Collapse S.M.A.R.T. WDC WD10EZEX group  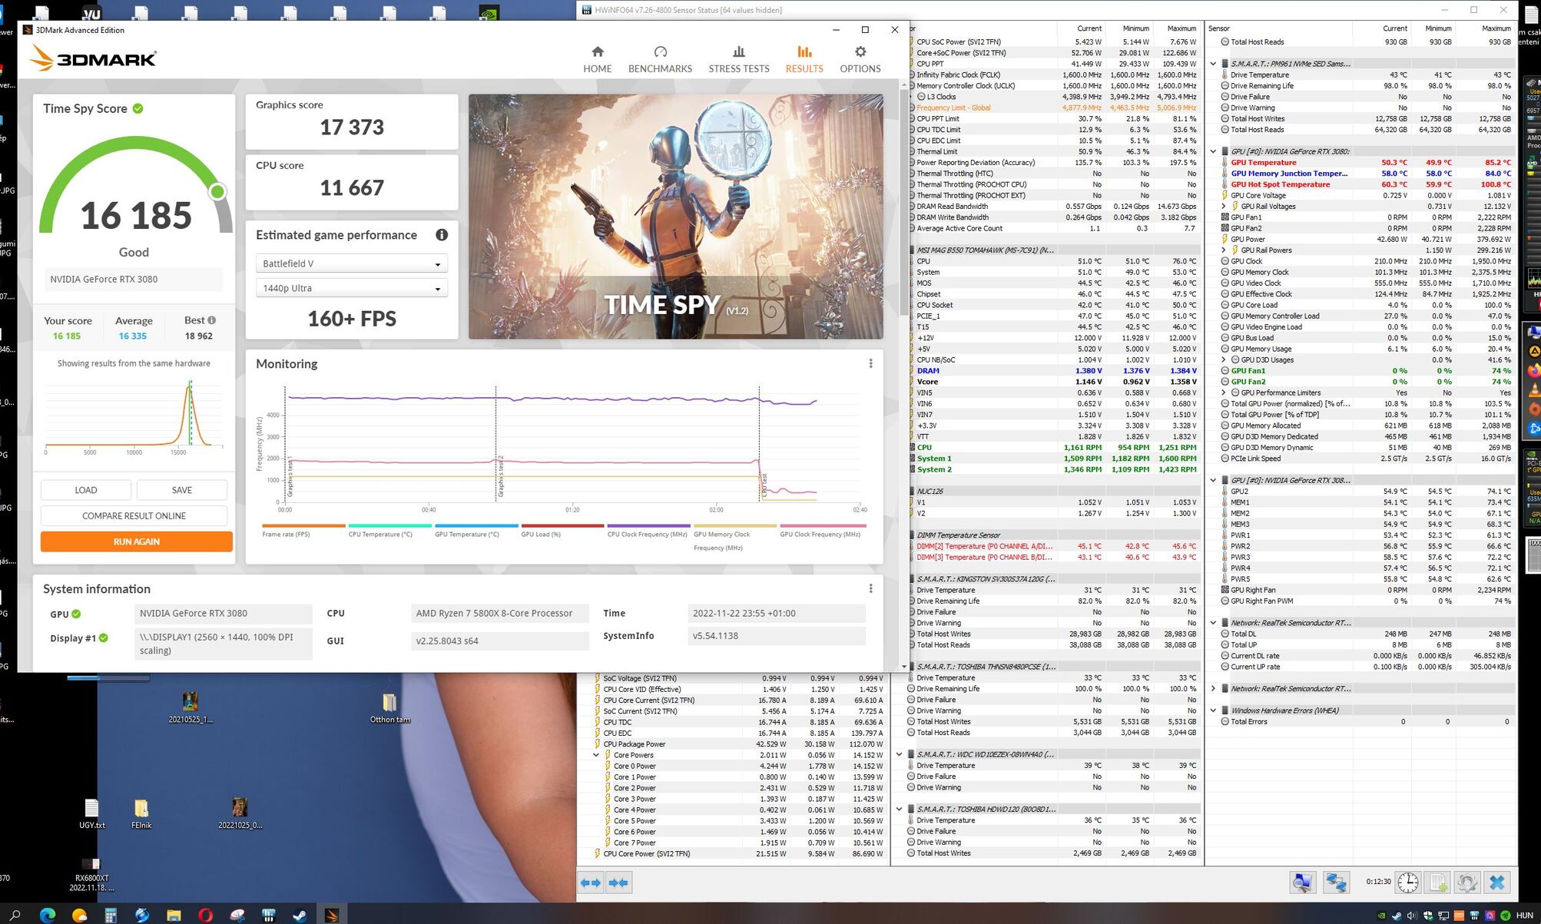click(899, 754)
